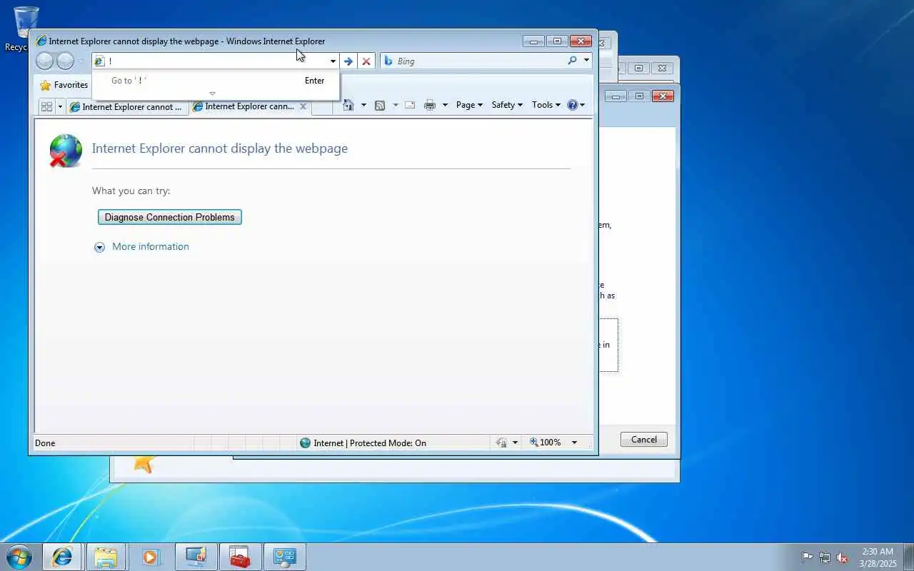Click the Internet Protected Mode status zone
914x571 pixels.
click(x=363, y=443)
